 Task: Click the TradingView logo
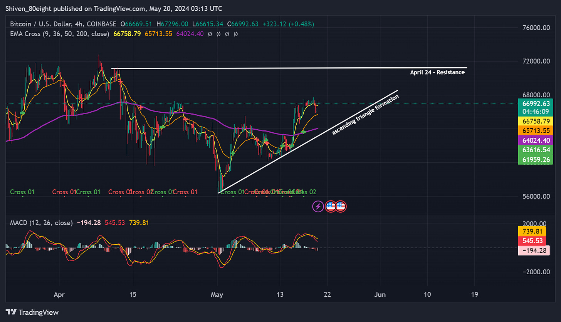[32, 312]
